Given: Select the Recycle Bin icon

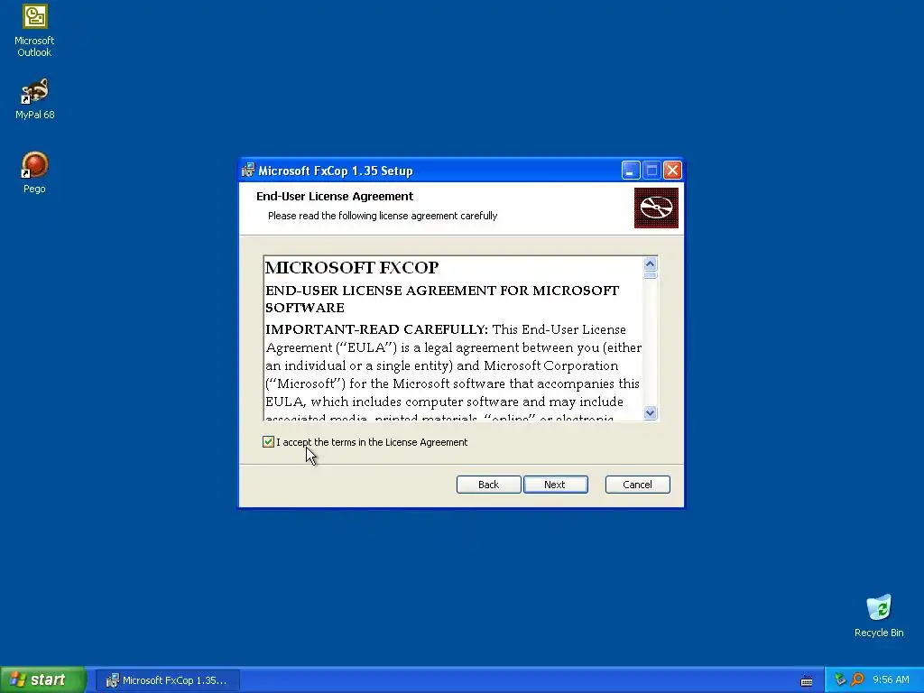Looking at the screenshot, I should [x=879, y=616].
